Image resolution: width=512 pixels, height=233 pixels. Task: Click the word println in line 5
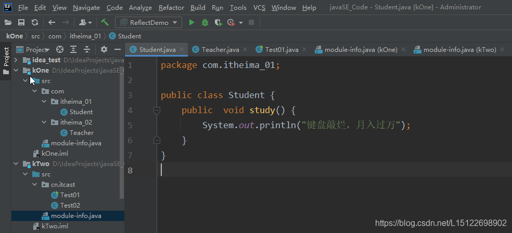pos(277,126)
